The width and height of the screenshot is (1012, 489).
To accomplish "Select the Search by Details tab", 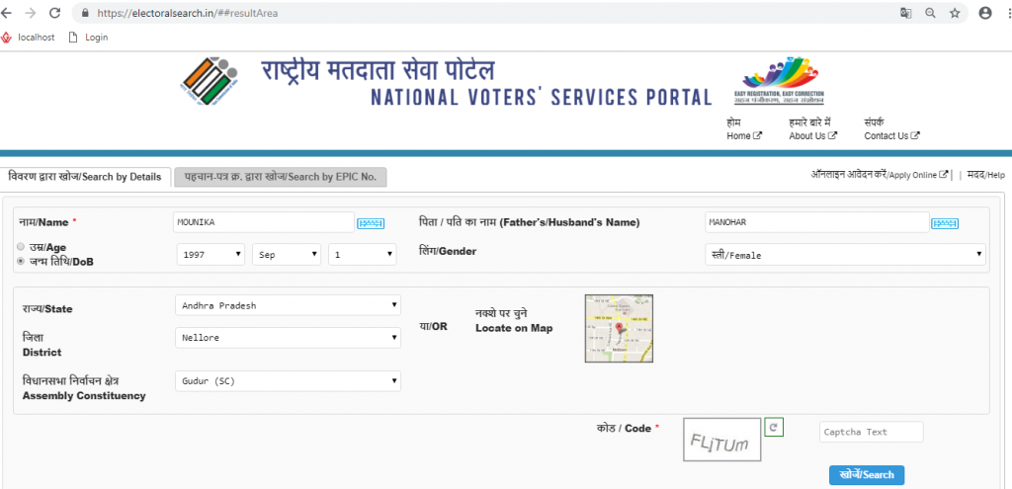I will point(85,177).
